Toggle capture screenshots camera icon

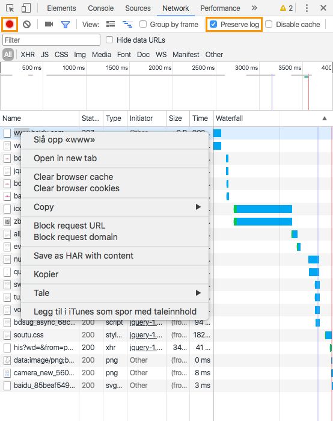(49, 25)
